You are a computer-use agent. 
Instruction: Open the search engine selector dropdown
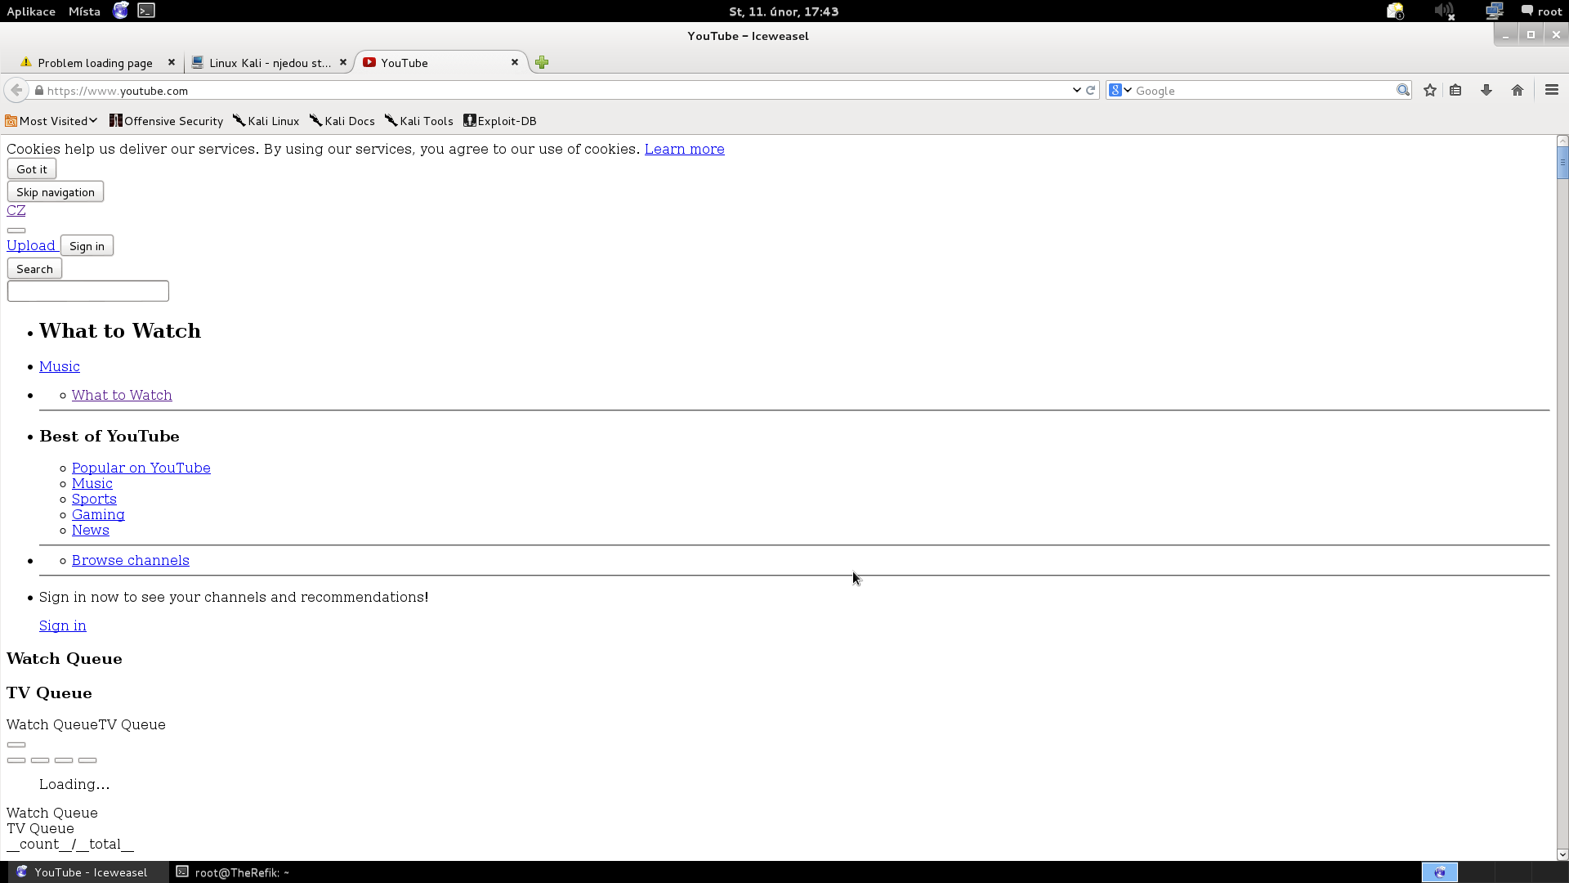click(x=1120, y=91)
